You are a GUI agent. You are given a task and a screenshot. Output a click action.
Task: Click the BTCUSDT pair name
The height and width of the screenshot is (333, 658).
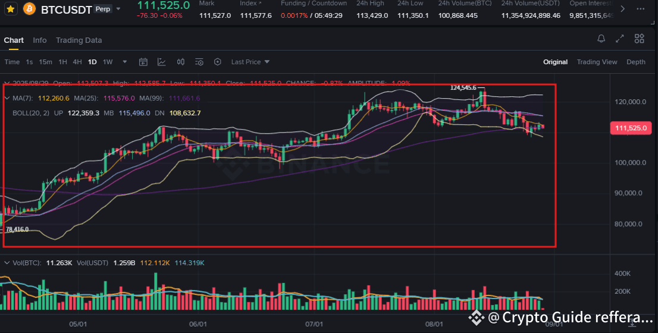coord(66,10)
